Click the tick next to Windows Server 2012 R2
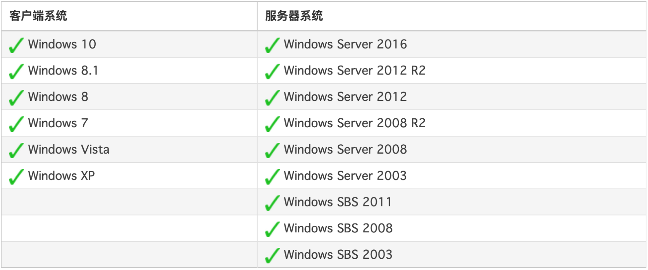 coord(272,71)
